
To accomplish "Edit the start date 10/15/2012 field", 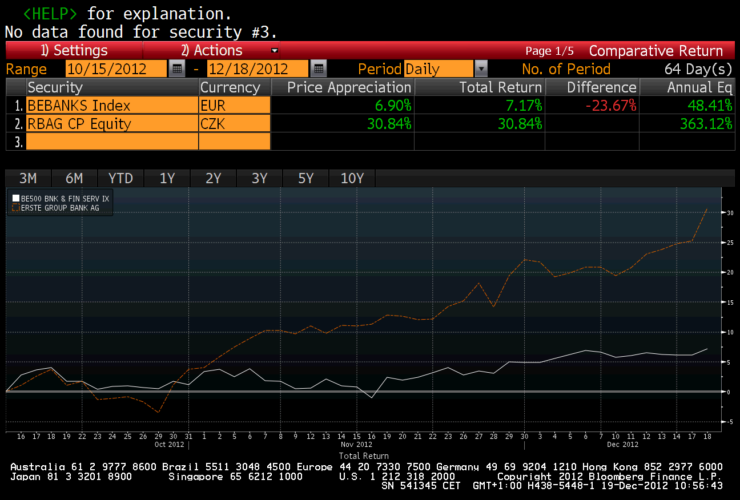I will coord(116,69).
